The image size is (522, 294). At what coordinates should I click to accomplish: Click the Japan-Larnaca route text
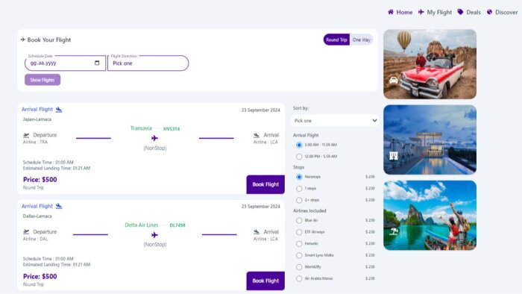pos(37,119)
